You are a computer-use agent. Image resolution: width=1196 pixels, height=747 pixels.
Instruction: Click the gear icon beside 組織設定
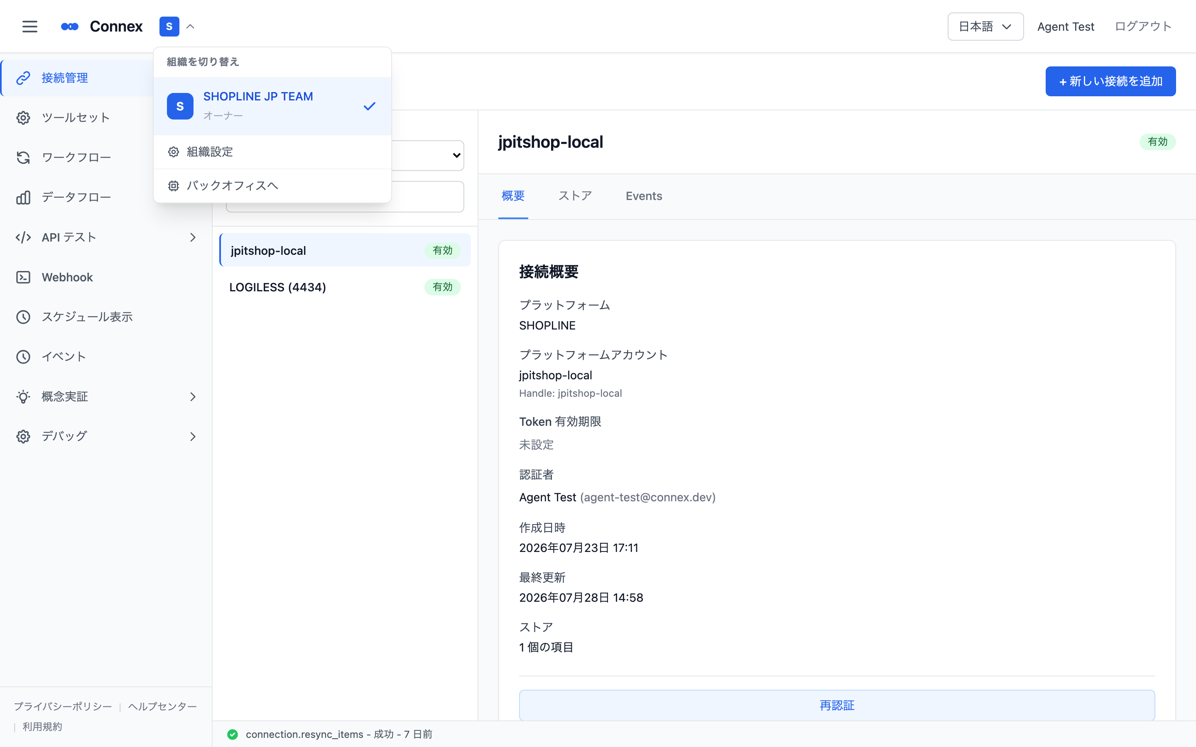pos(174,151)
